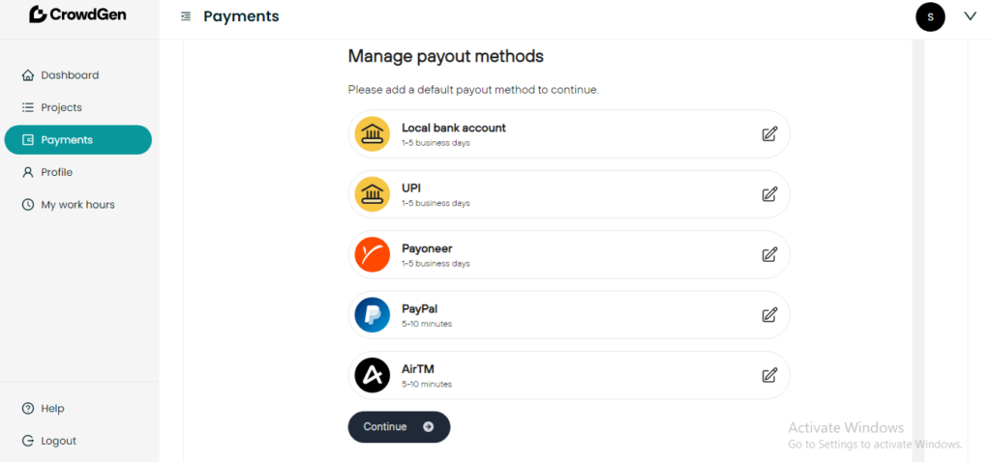Toggle the sidebar collapse menu icon

(186, 16)
